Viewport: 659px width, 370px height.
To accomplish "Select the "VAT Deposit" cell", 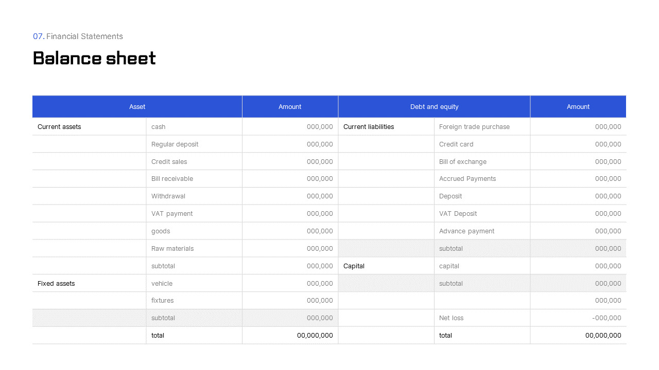I will tap(482, 214).
